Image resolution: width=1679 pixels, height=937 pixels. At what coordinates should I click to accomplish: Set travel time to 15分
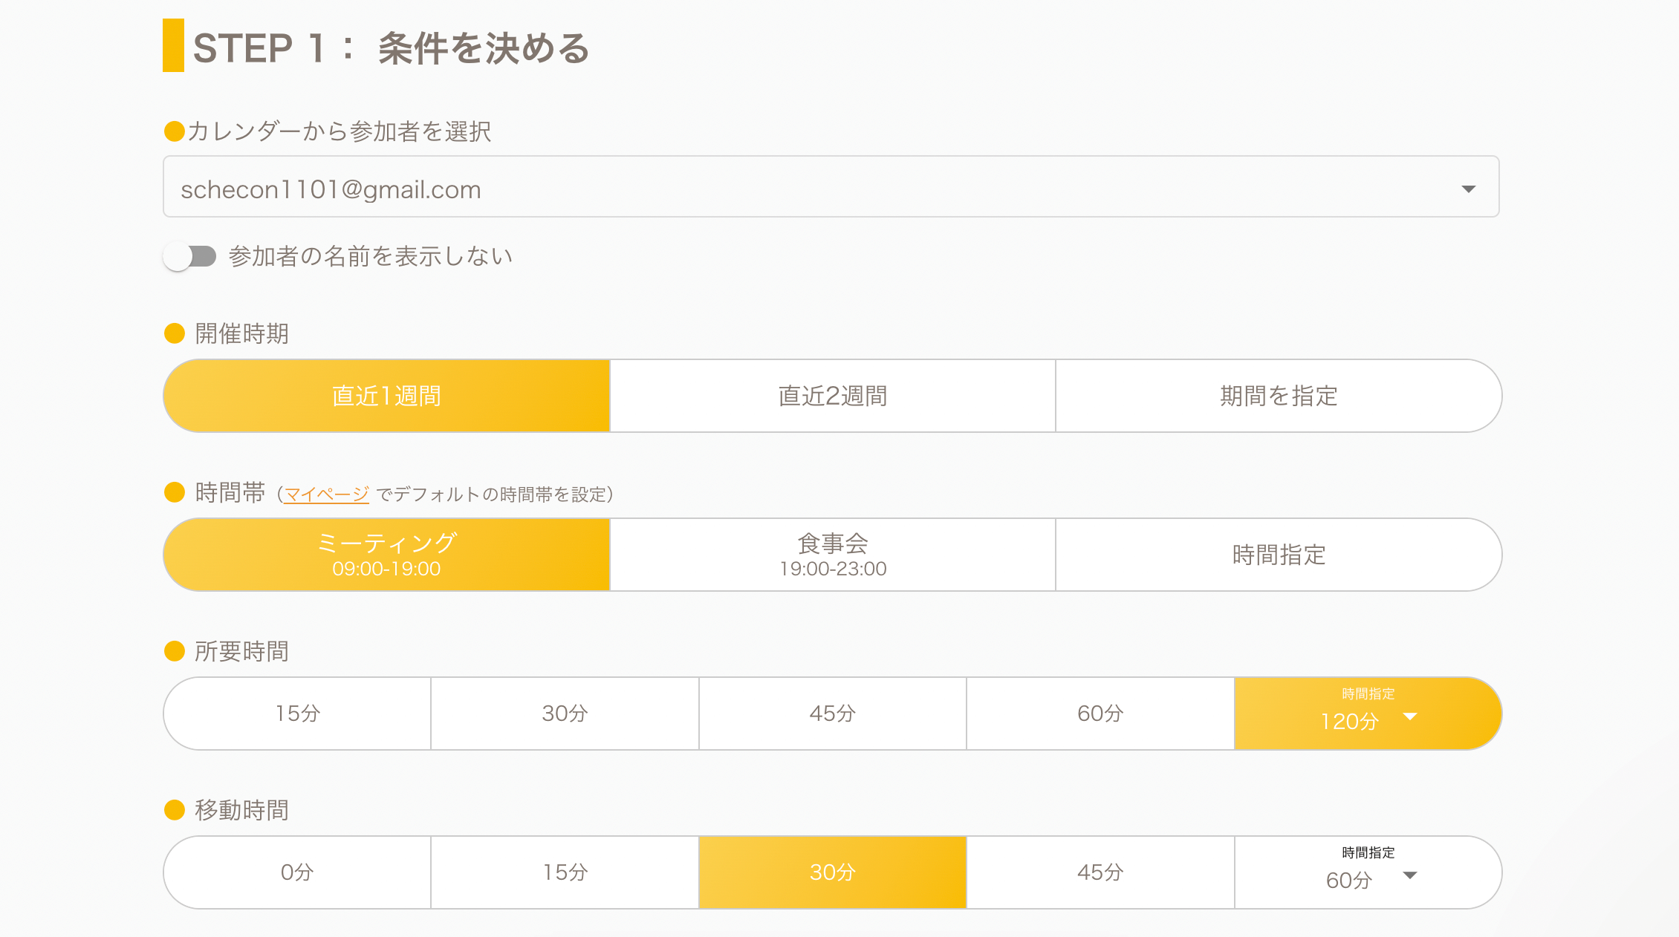pyautogui.click(x=565, y=872)
